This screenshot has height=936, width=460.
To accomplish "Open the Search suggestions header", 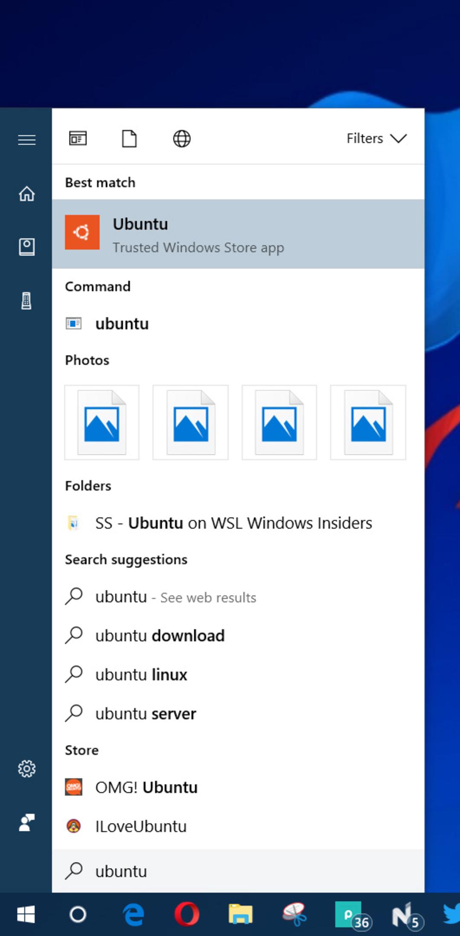I will pyautogui.click(x=126, y=559).
